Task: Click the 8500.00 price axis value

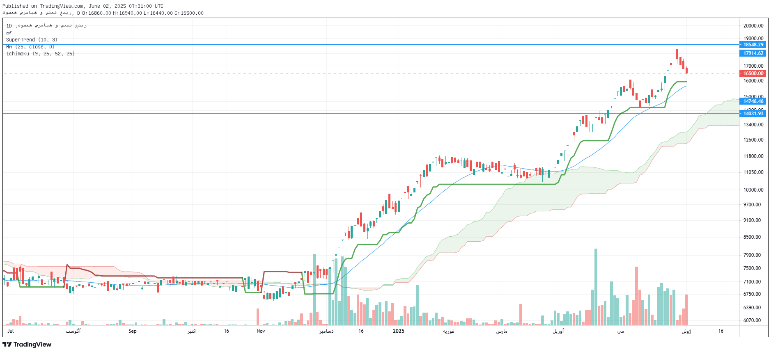Action: [752, 237]
